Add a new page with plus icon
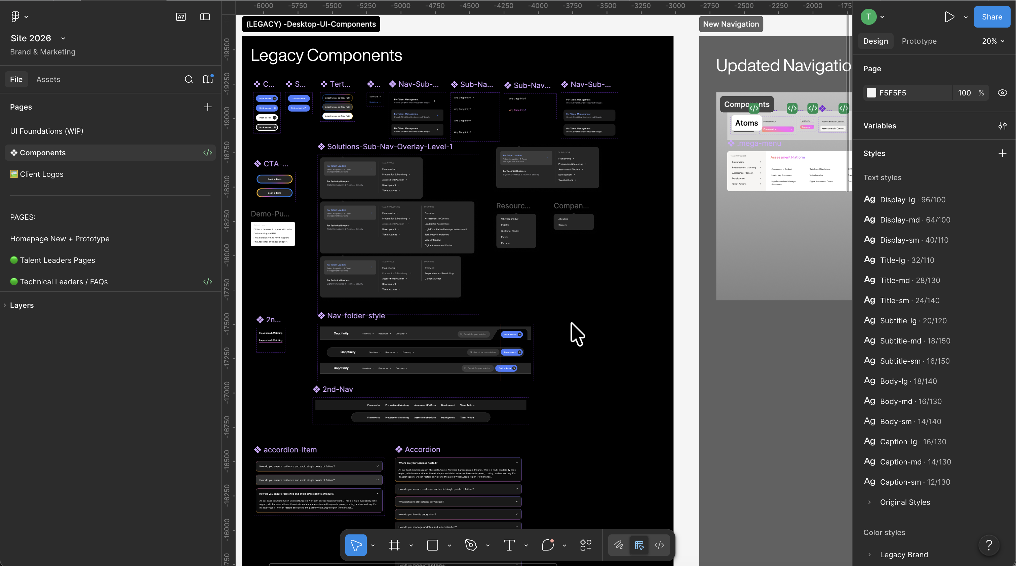This screenshot has height=566, width=1016. click(208, 107)
